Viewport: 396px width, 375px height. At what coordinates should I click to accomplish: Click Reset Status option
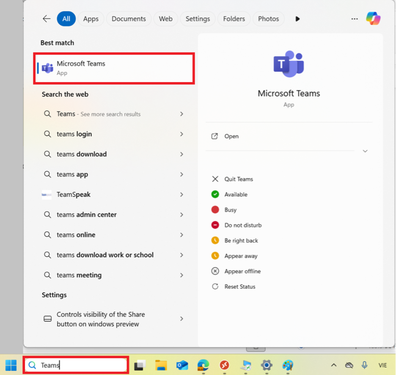point(234,287)
